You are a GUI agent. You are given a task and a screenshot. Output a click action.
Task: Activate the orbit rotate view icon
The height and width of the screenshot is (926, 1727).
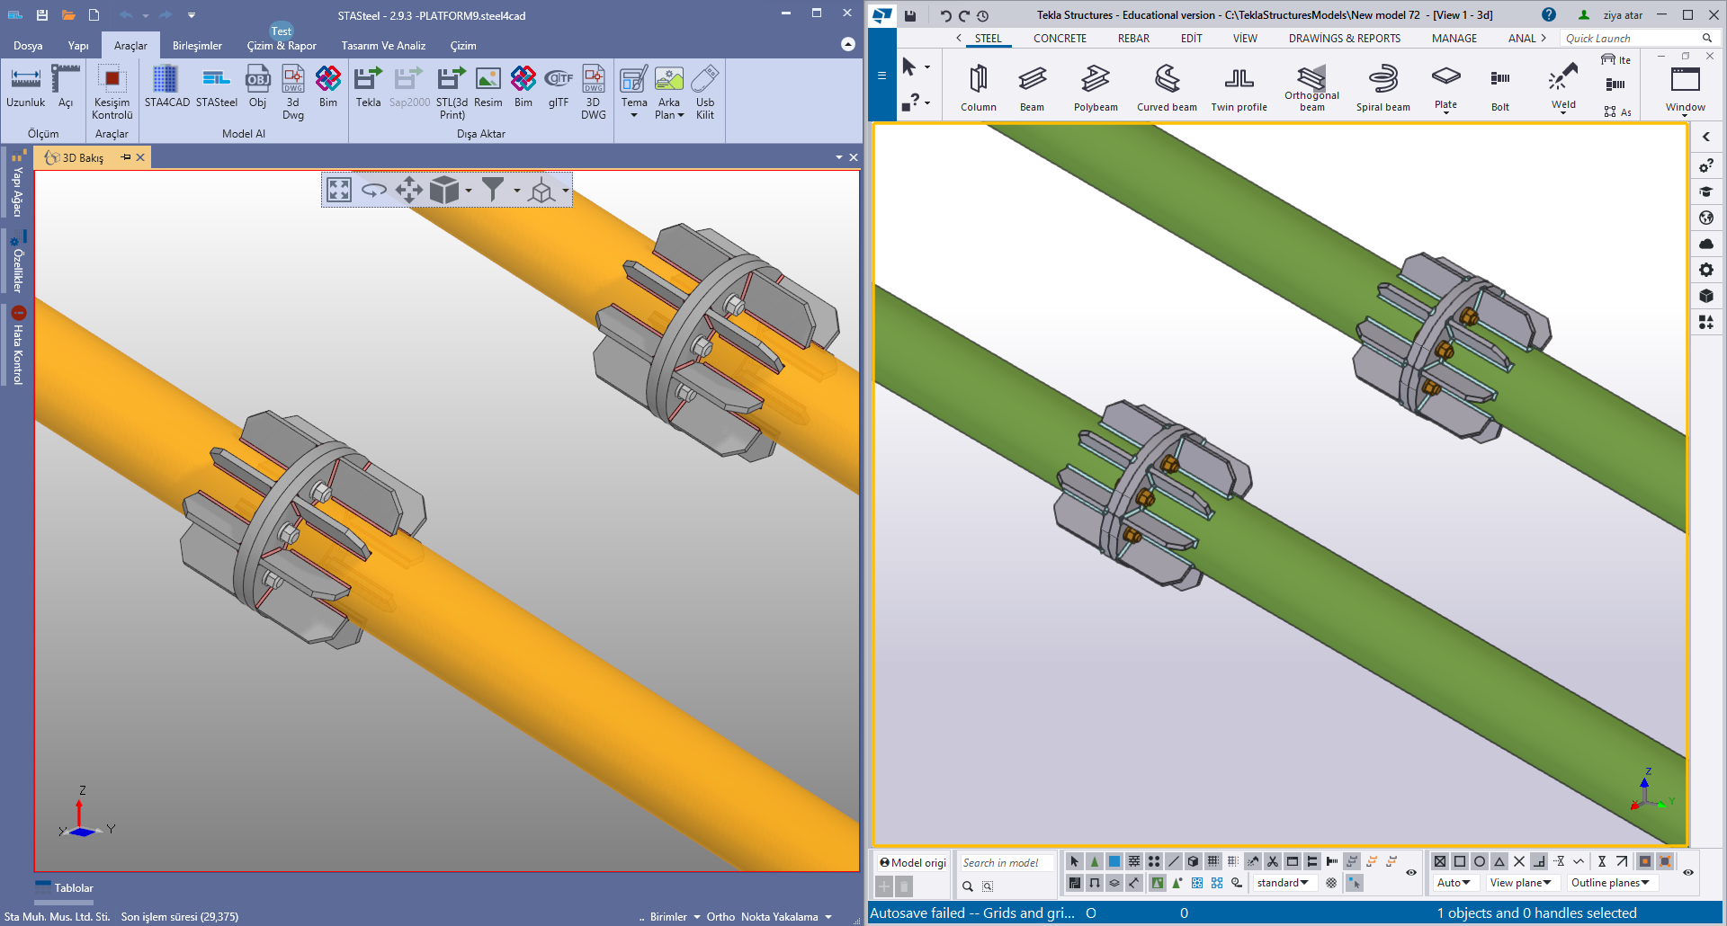[373, 190]
